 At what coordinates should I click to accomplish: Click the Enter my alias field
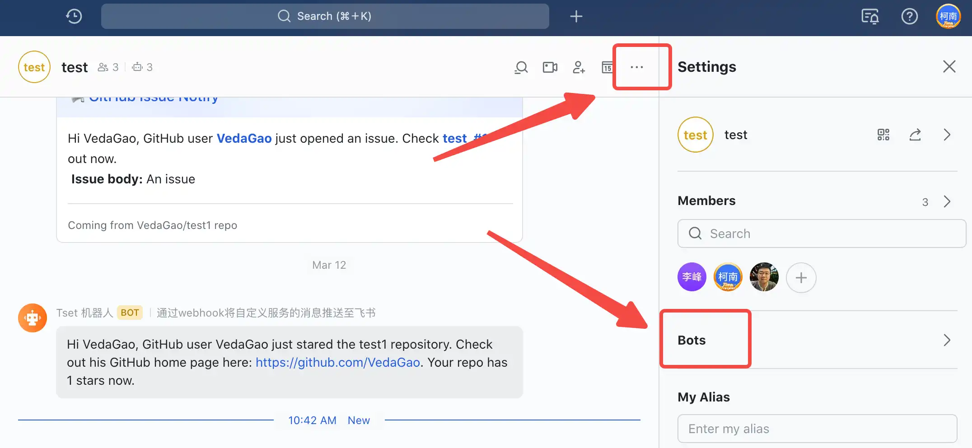coord(817,429)
